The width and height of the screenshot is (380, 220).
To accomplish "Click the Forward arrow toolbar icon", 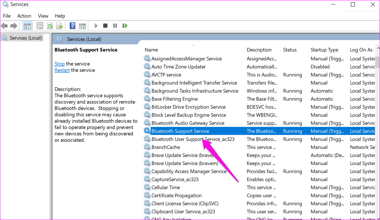I will (14, 26).
